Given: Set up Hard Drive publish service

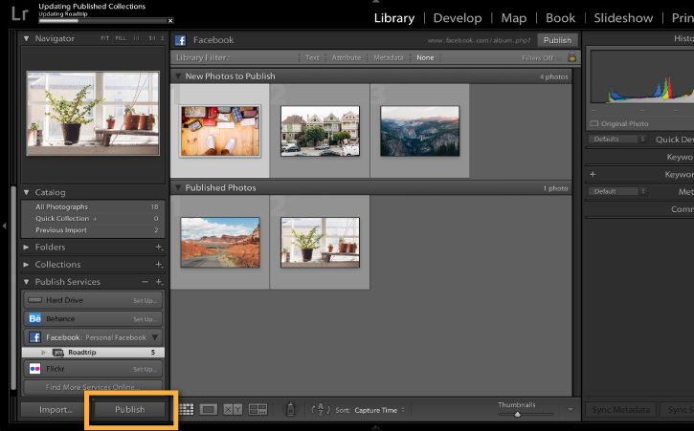Looking at the screenshot, I should pos(146,301).
